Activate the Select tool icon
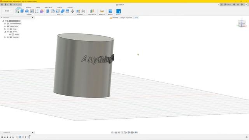This screenshot has width=249, height=140. (x=118, y=11)
